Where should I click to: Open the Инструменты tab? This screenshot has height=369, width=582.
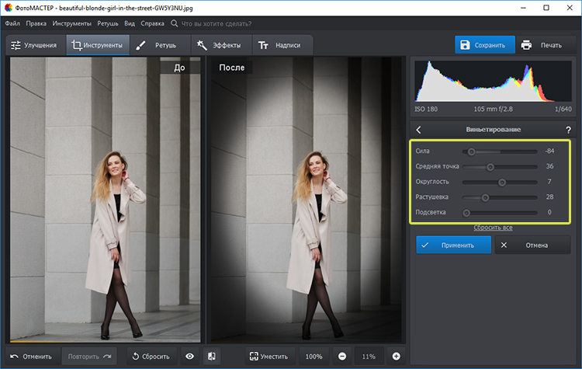tap(97, 45)
